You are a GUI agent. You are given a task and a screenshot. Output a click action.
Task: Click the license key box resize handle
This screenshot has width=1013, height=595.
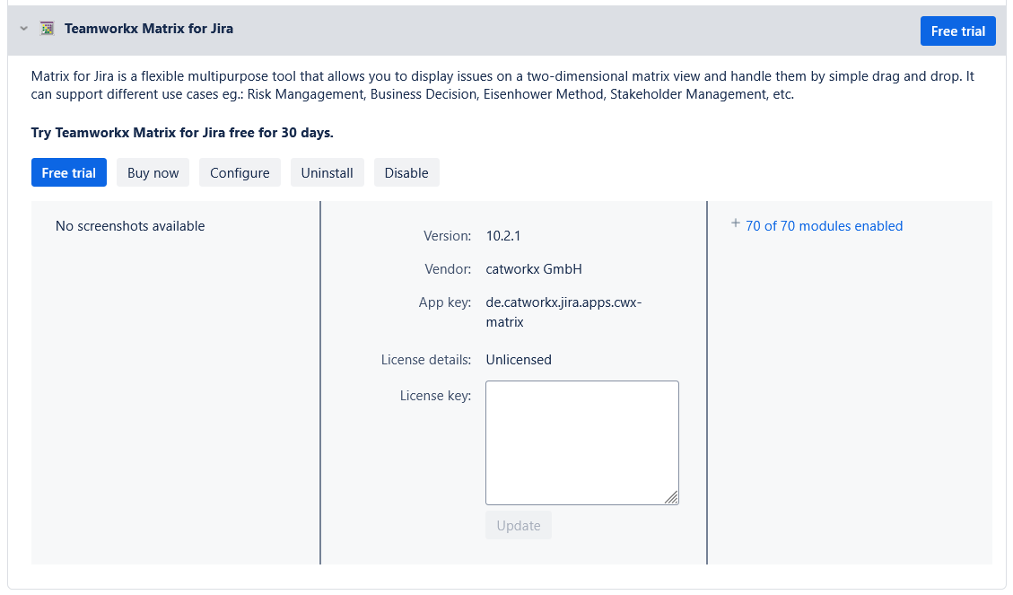pyautogui.click(x=672, y=498)
